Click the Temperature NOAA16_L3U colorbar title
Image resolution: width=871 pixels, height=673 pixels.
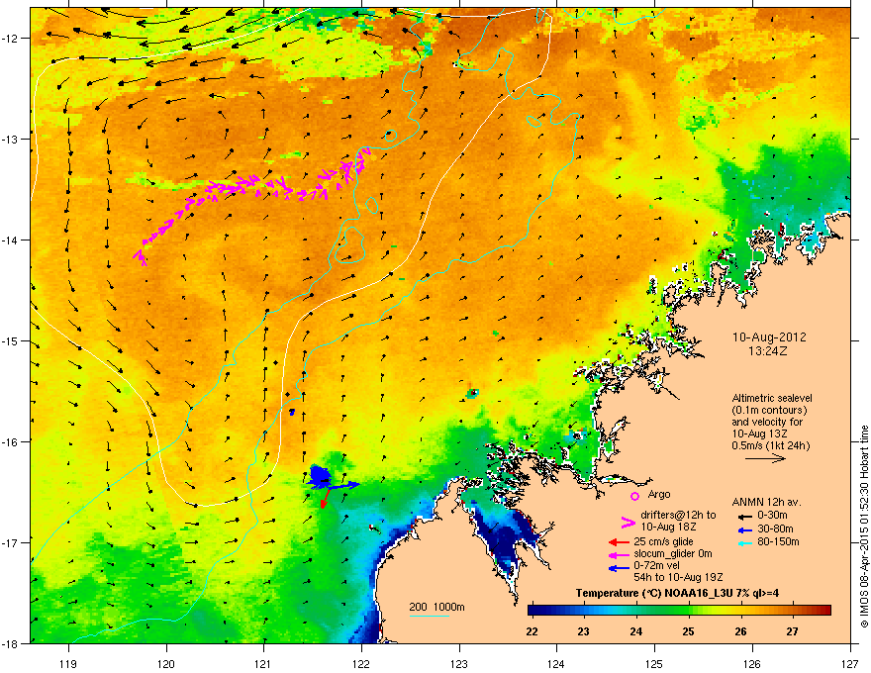(x=677, y=593)
